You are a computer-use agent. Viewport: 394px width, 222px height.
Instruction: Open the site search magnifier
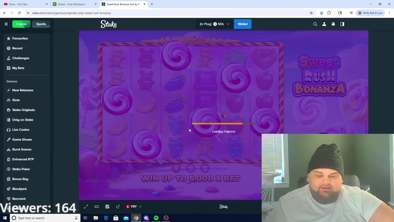pos(315,24)
